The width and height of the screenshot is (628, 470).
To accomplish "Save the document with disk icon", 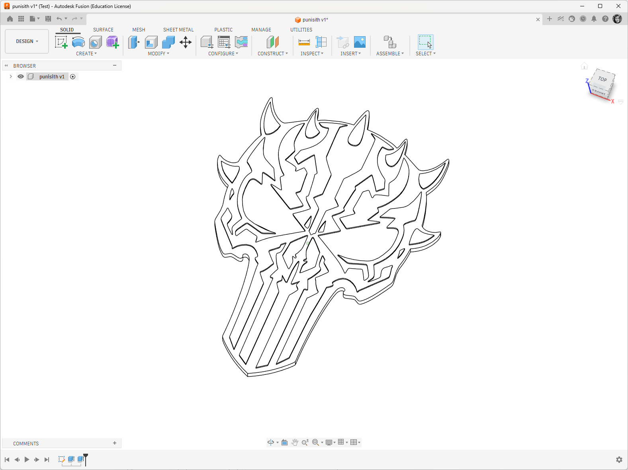I will coord(48,19).
